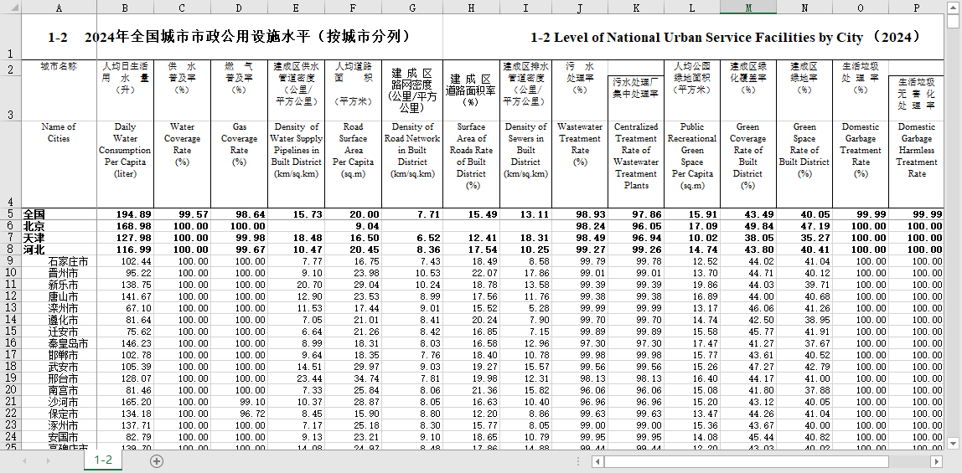Select column E header
The width and height of the screenshot is (962, 473).
tap(297, 8)
